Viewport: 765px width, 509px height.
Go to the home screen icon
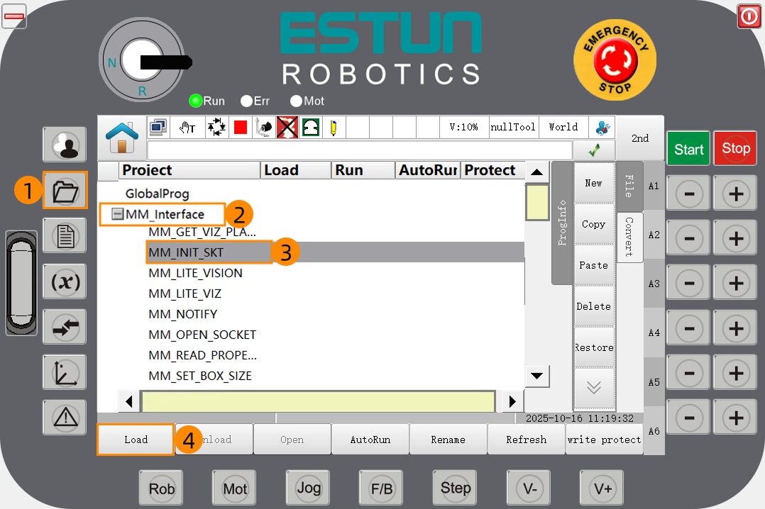(x=122, y=138)
